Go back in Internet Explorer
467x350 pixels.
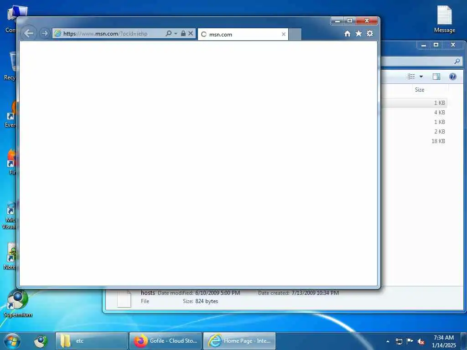(29, 33)
